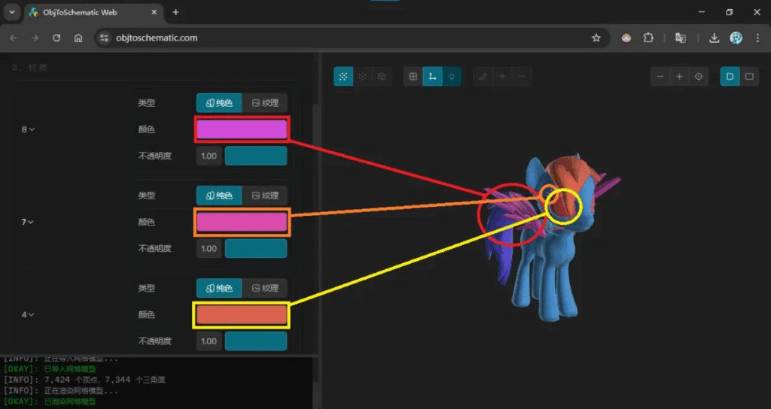Click the 不透明度 label of material 4
This screenshot has height=409, width=771.
(x=155, y=341)
